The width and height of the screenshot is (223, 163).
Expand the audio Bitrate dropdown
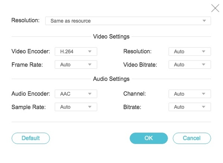click(x=190, y=107)
